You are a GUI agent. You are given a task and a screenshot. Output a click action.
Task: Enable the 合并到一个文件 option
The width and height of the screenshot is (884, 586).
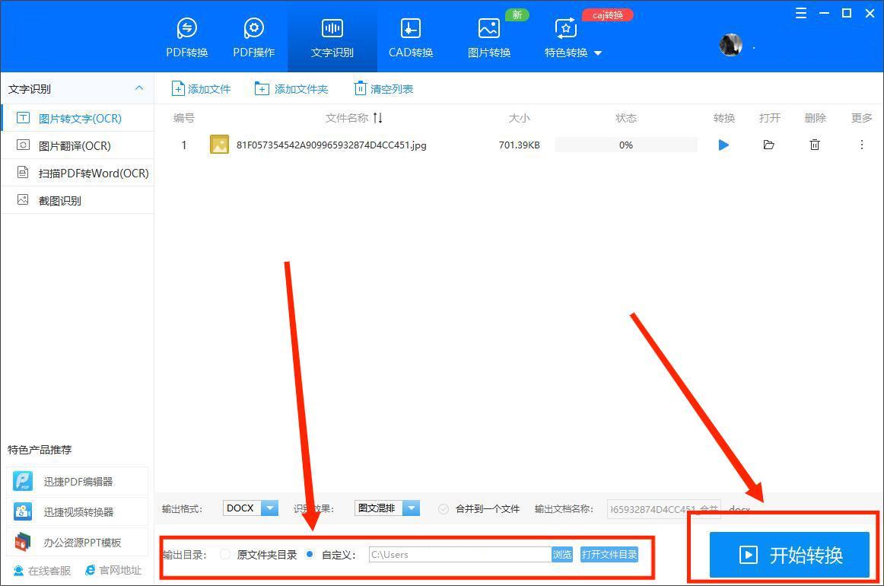(443, 509)
